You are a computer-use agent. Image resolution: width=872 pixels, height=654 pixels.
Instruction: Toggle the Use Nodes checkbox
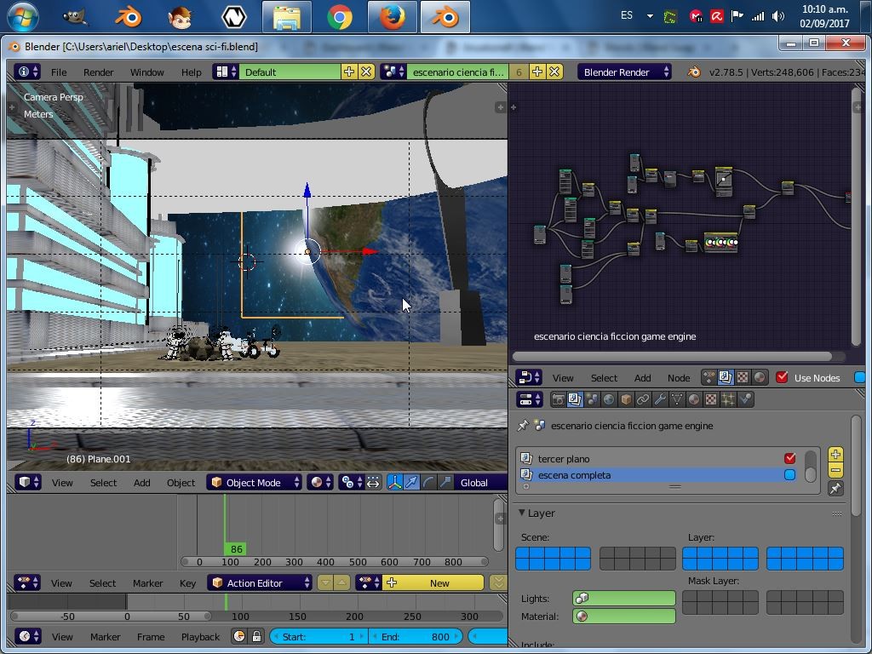tap(782, 377)
